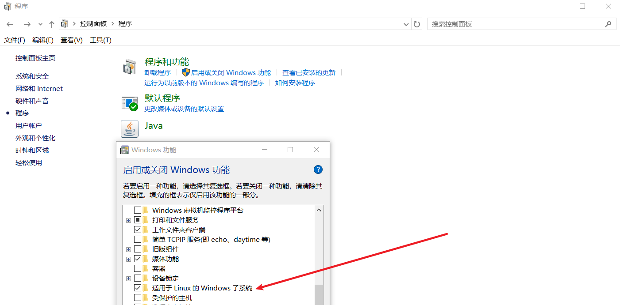This screenshot has width=620, height=305.
Task: Click the 程序 window title icon
Action: click(8, 7)
